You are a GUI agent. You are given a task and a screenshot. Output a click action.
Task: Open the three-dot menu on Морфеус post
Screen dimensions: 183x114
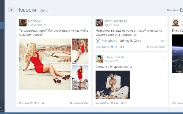(x=88, y=21)
